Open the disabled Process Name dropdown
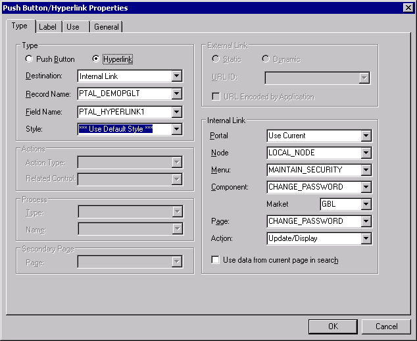 [177, 229]
